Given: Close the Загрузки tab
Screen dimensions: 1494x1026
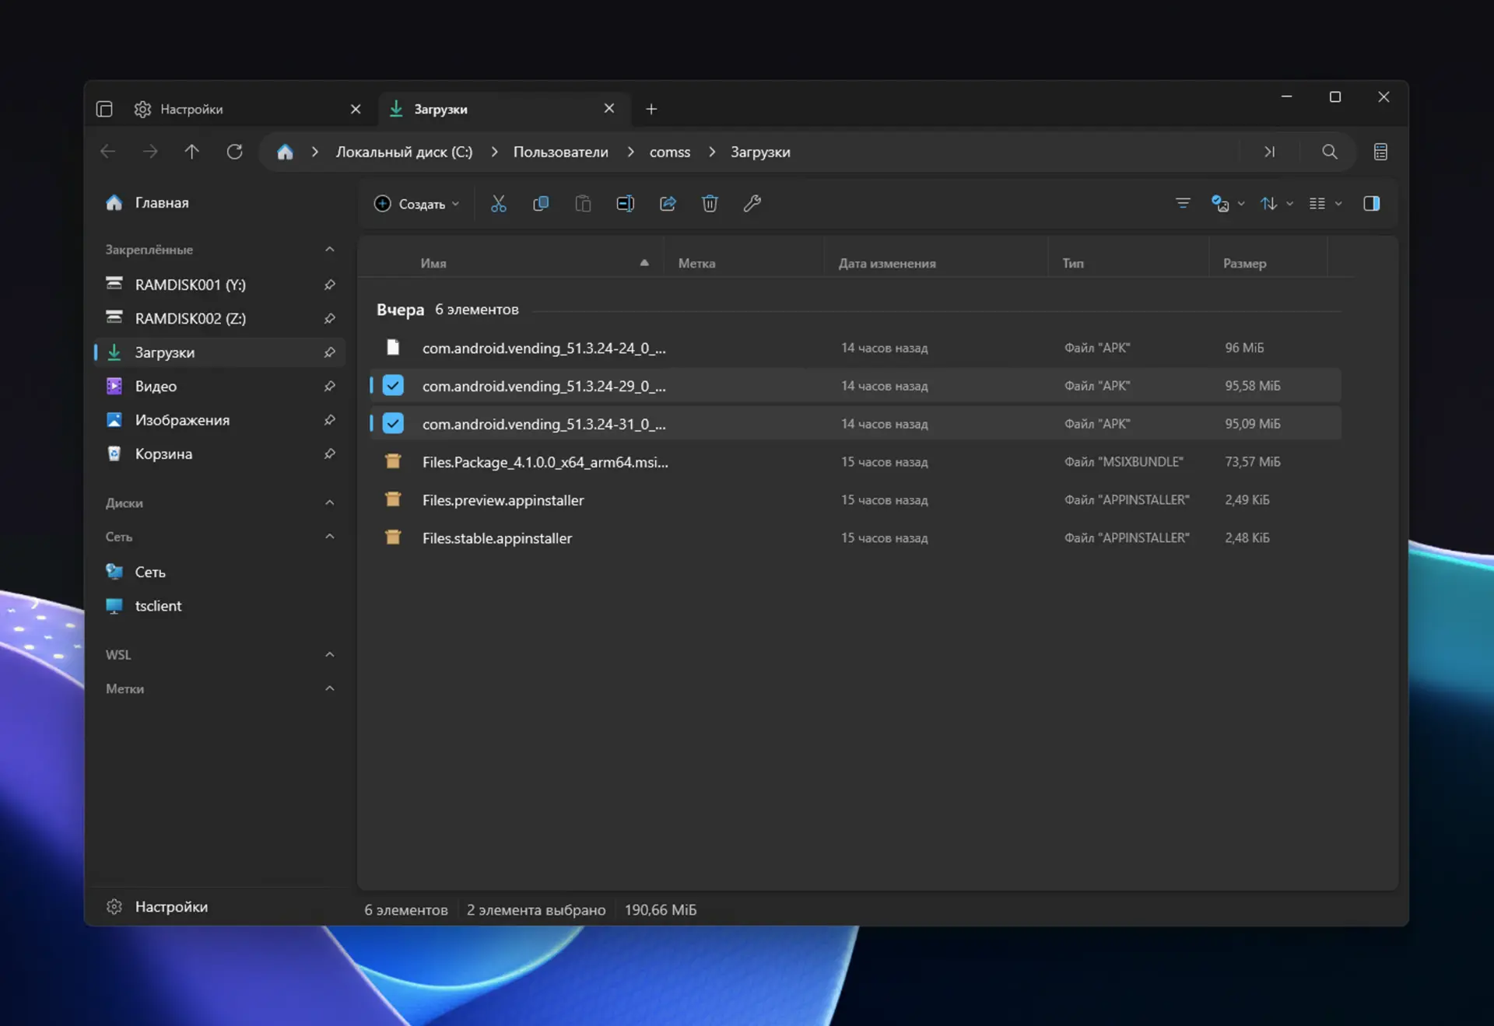Looking at the screenshot, I should pyautogui.click(x=609, y=109).
